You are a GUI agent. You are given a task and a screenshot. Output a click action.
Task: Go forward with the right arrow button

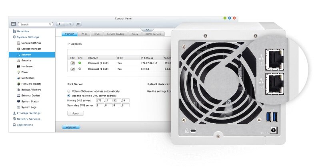click(x=69, y=24)
